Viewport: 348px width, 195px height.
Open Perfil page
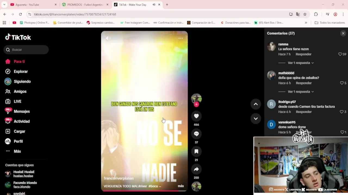tap(14, 141)
